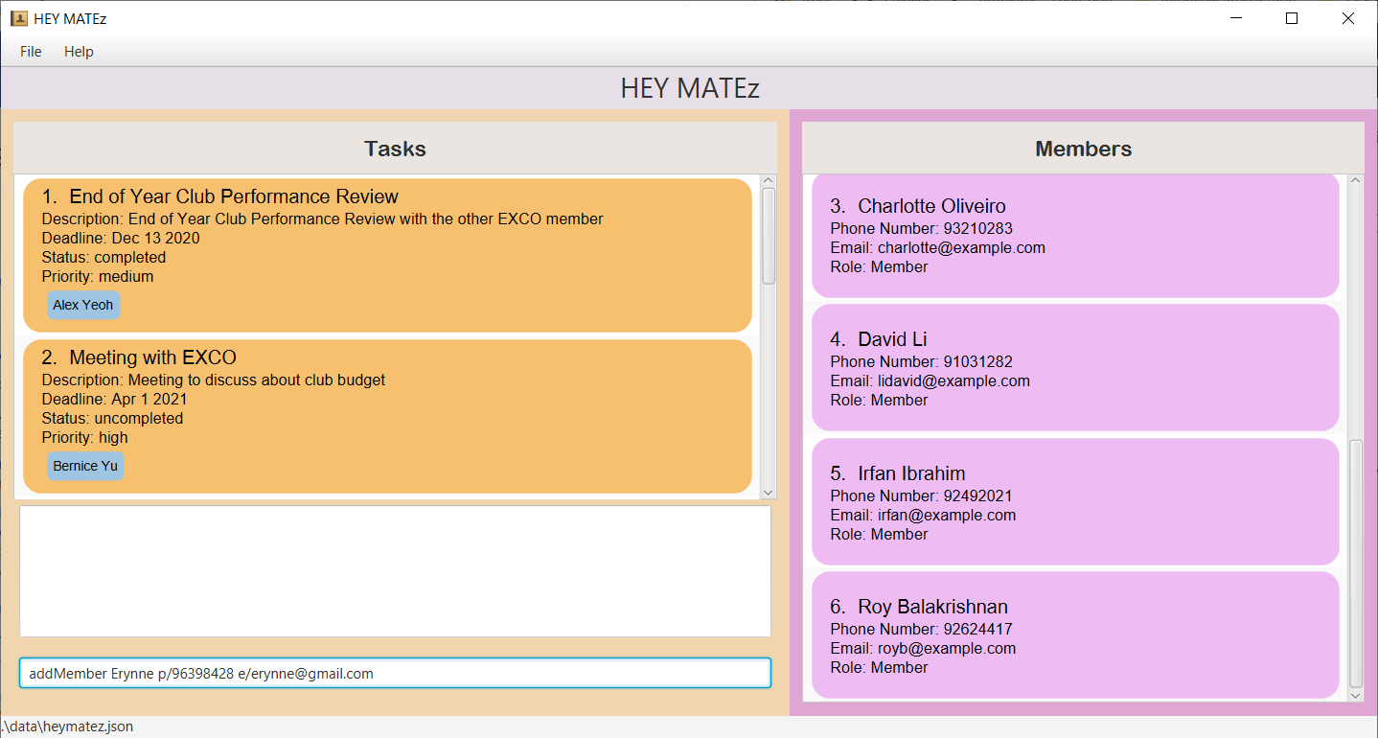Click email royb@example.com
Image resolution: width=1378 pixels, height=738 pixels.
[x=947, y=648]
